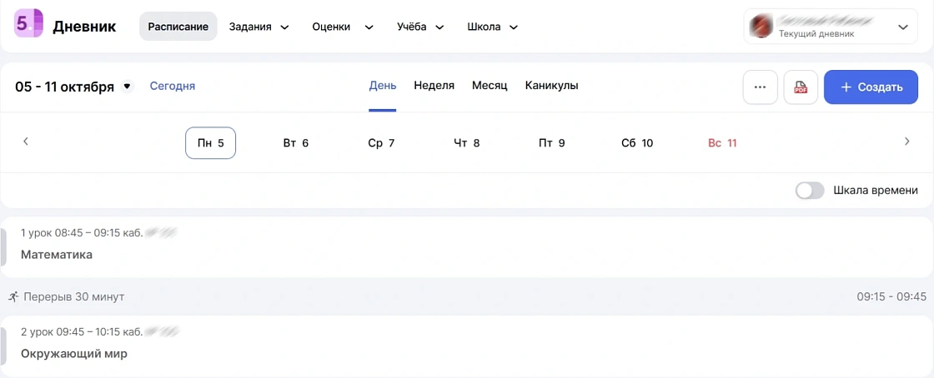
Task: Select day Пн 5
Action: 211,142
